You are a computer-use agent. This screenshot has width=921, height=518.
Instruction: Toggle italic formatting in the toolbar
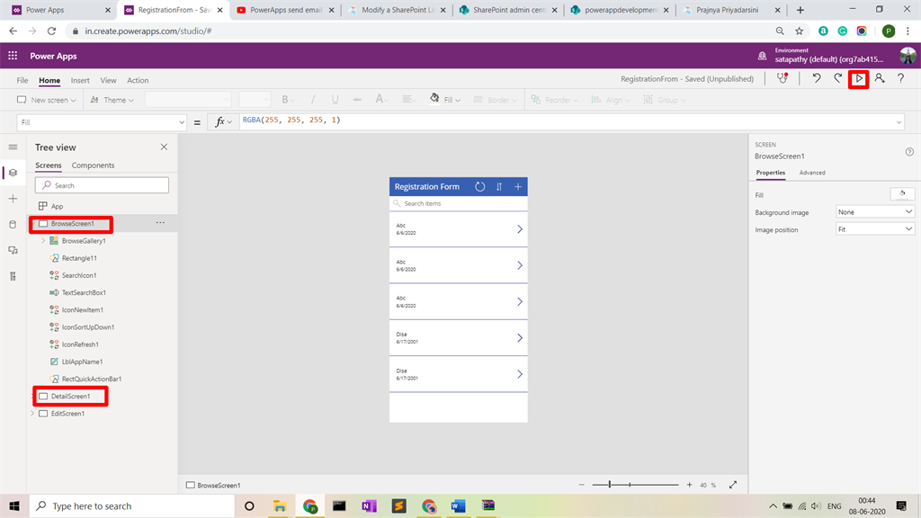tap(313, 98)
